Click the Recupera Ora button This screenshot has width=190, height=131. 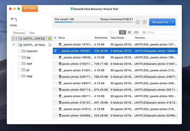(x=160, y=22)
